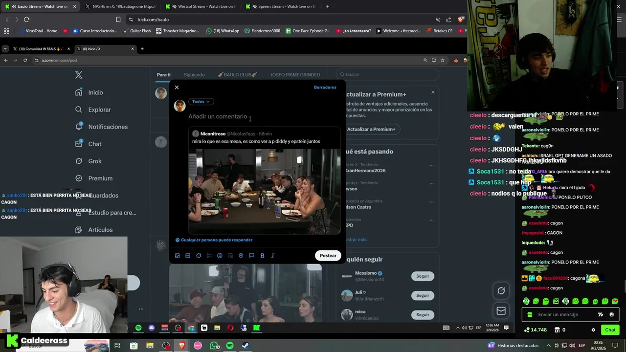Expand the Todos audience dropdown
Image resolution: width=626 pixels, height=352 pixels.
tap(201, 102)
